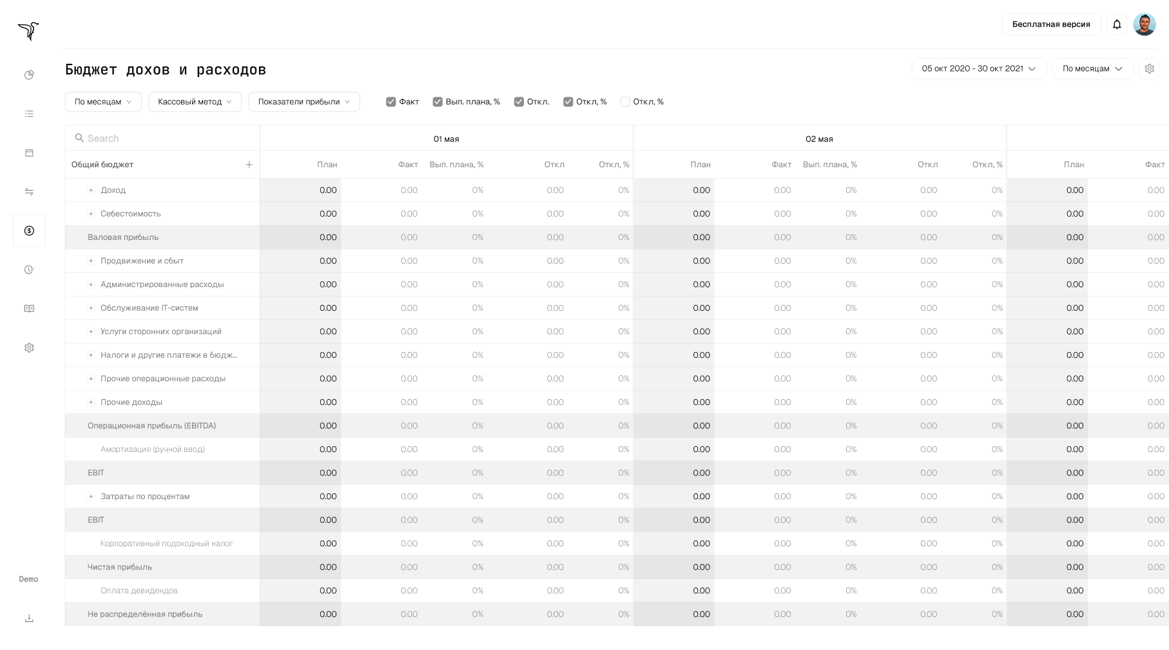Expand the Доход row
Image resolution: width=1169 pixels, height=650 pixels.
pos(91,190)
